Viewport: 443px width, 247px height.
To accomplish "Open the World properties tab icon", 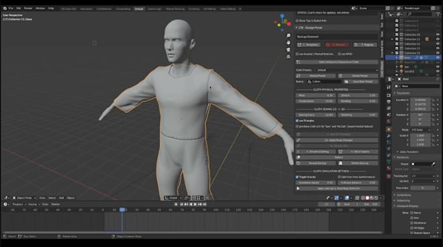I will pos(389,121).
